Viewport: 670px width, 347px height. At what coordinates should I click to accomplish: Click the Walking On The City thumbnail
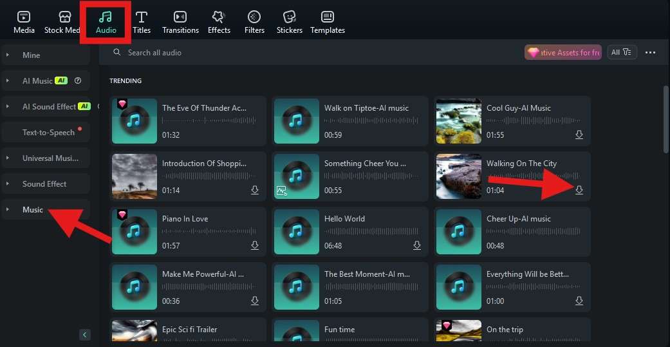[459, 176]
